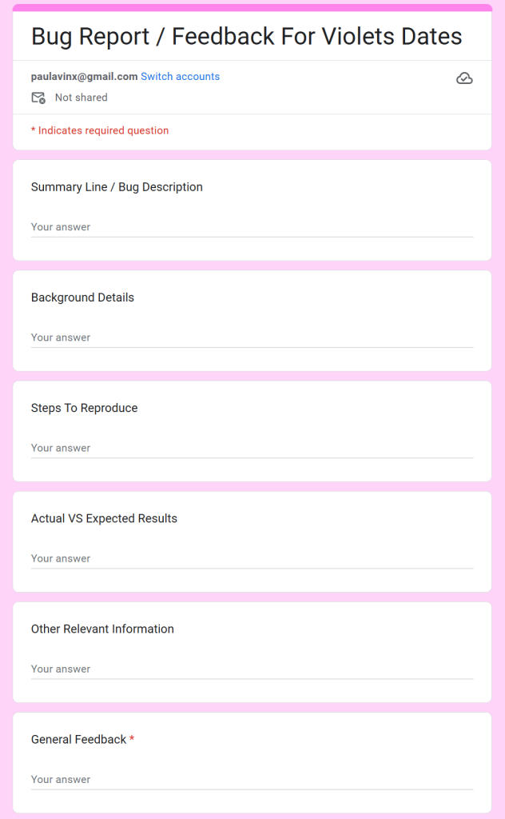Click the email not shared envelope icon
The height and width of the screenshot is (819, 505).
(x=38, y=98)
